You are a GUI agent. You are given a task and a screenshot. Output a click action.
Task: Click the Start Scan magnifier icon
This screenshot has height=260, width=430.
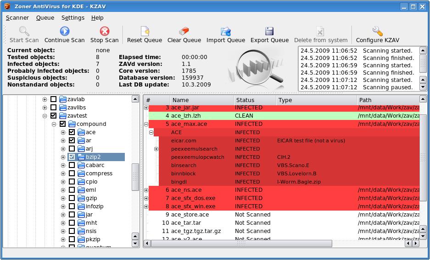point(24,31)
